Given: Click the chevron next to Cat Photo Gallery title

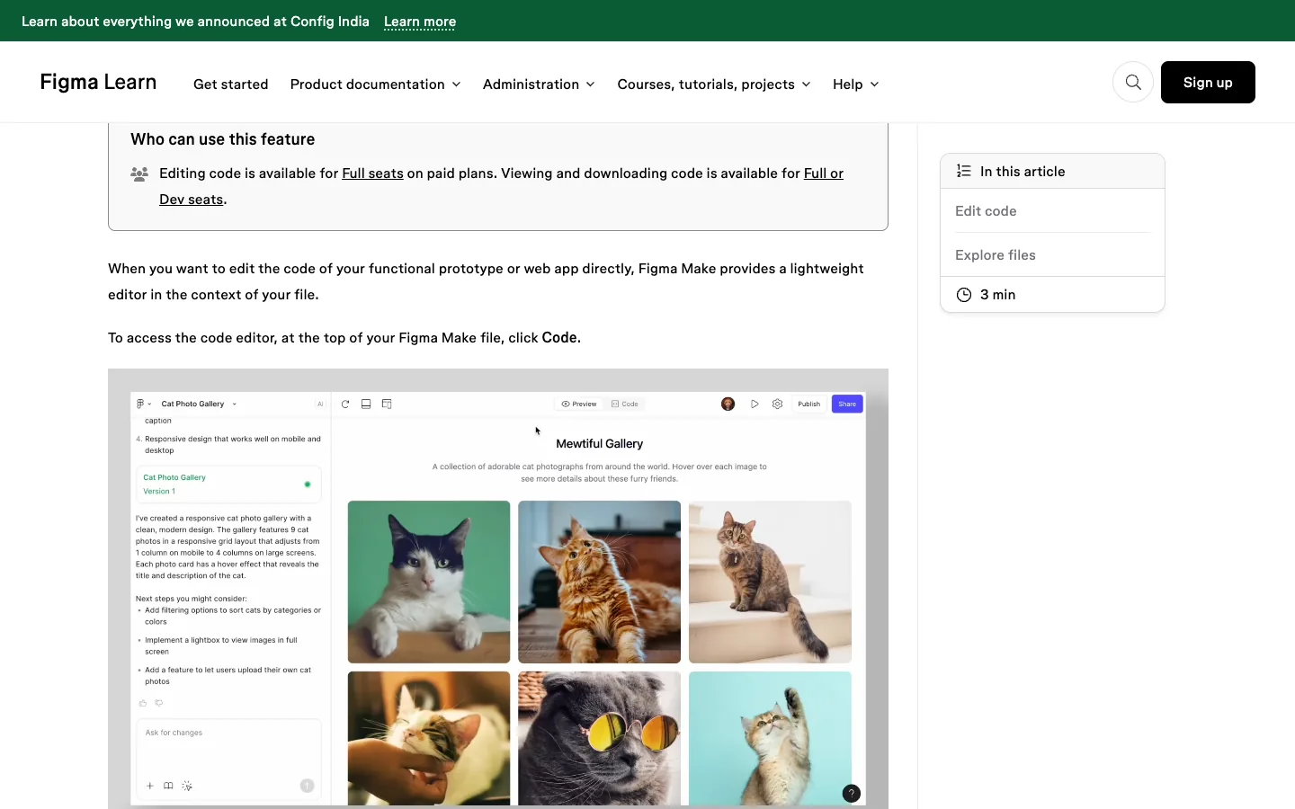Looking at the screenshot, I should pos(235,404).
